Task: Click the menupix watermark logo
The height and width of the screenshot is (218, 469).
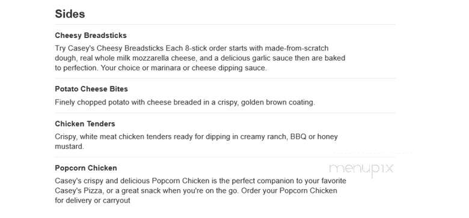Action: point(361,169)
